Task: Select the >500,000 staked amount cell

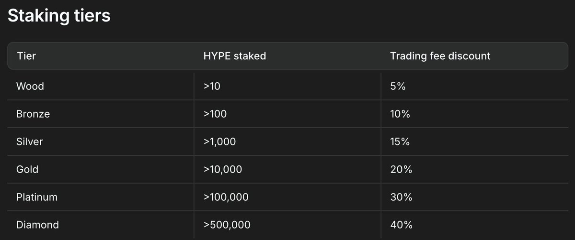Action: [227, 225]
